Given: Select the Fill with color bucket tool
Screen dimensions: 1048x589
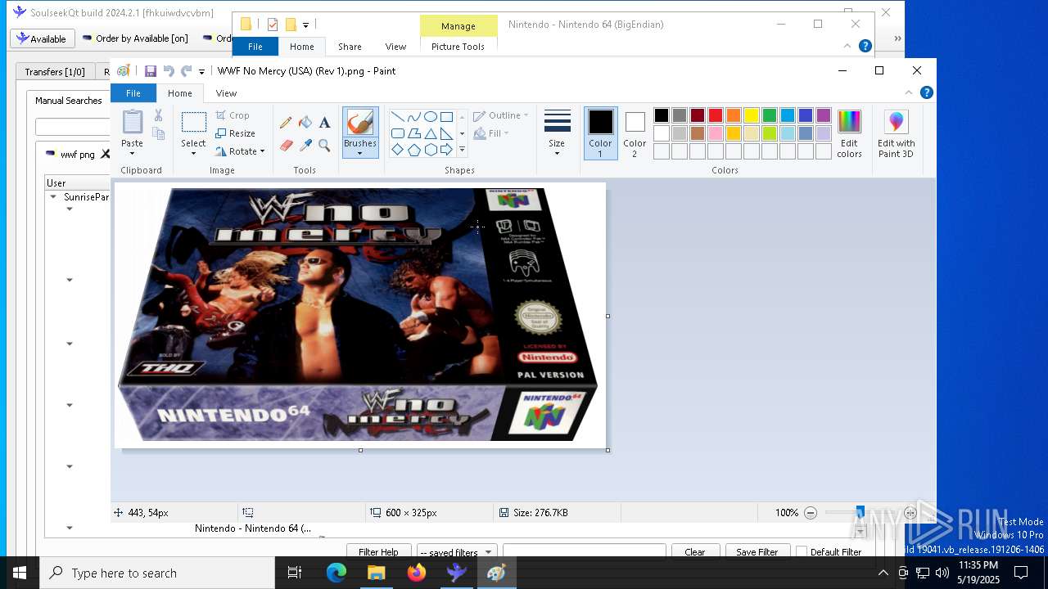Looking at the screenshot, I should tap(305, 123).
